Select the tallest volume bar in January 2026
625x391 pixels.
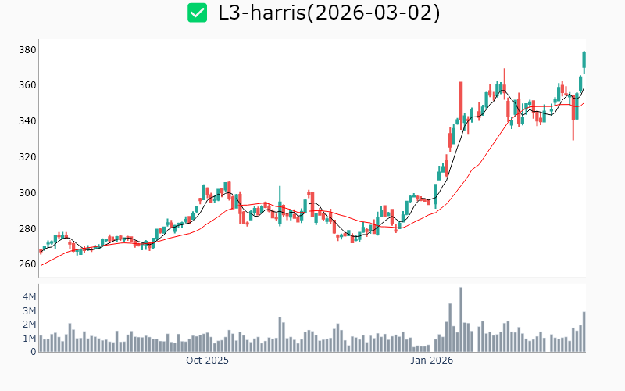pyautogui.click(x=461, y=320)
